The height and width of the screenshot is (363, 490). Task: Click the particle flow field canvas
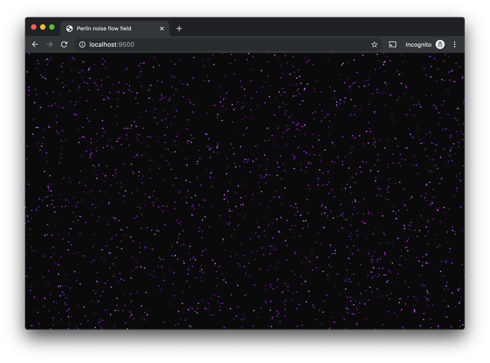(x=245, y=191)
